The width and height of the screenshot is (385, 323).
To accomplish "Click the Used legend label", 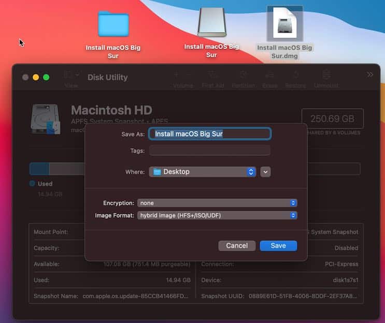I will 45,184.
